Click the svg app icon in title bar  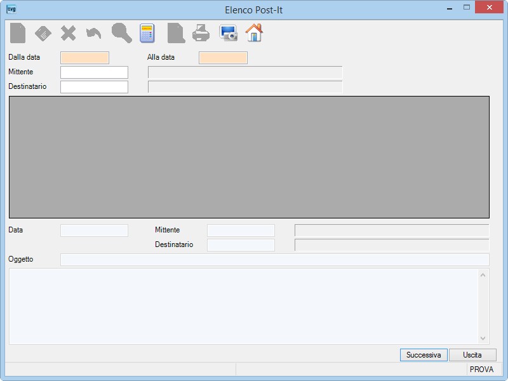11,9
